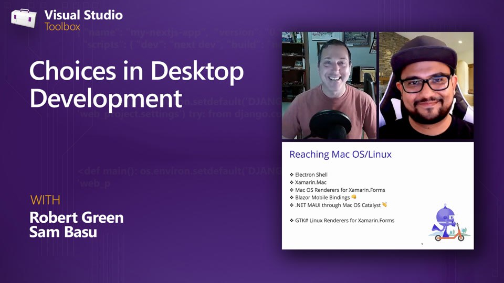Click the 'Toolbox' subtitle text
Image resolution: width=504 pixels, height=283 pixels.
[x=62, y=27]
